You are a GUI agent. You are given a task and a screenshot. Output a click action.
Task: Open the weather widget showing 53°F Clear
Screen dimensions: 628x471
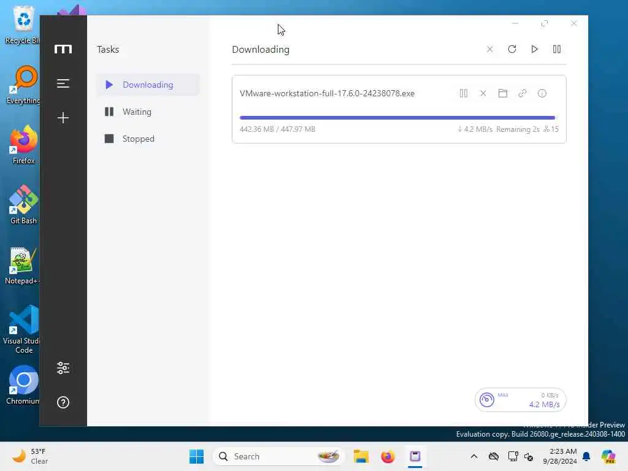point(31,456)
